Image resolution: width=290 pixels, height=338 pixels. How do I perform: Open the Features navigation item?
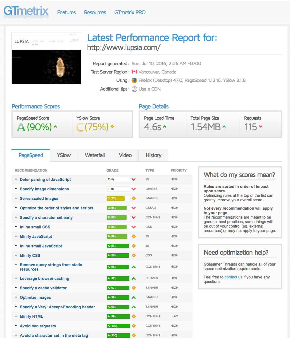pyautogui.click(x=66, y=12)
